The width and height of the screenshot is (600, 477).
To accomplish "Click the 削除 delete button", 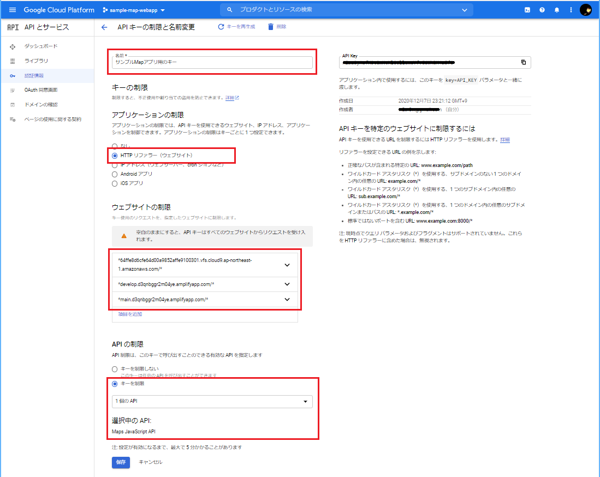I will point(277,27).
